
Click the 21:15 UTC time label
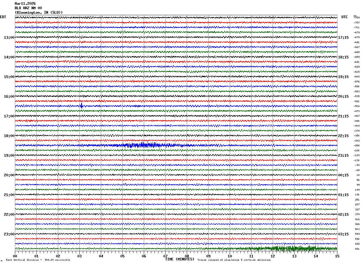[x=343, y=116]
